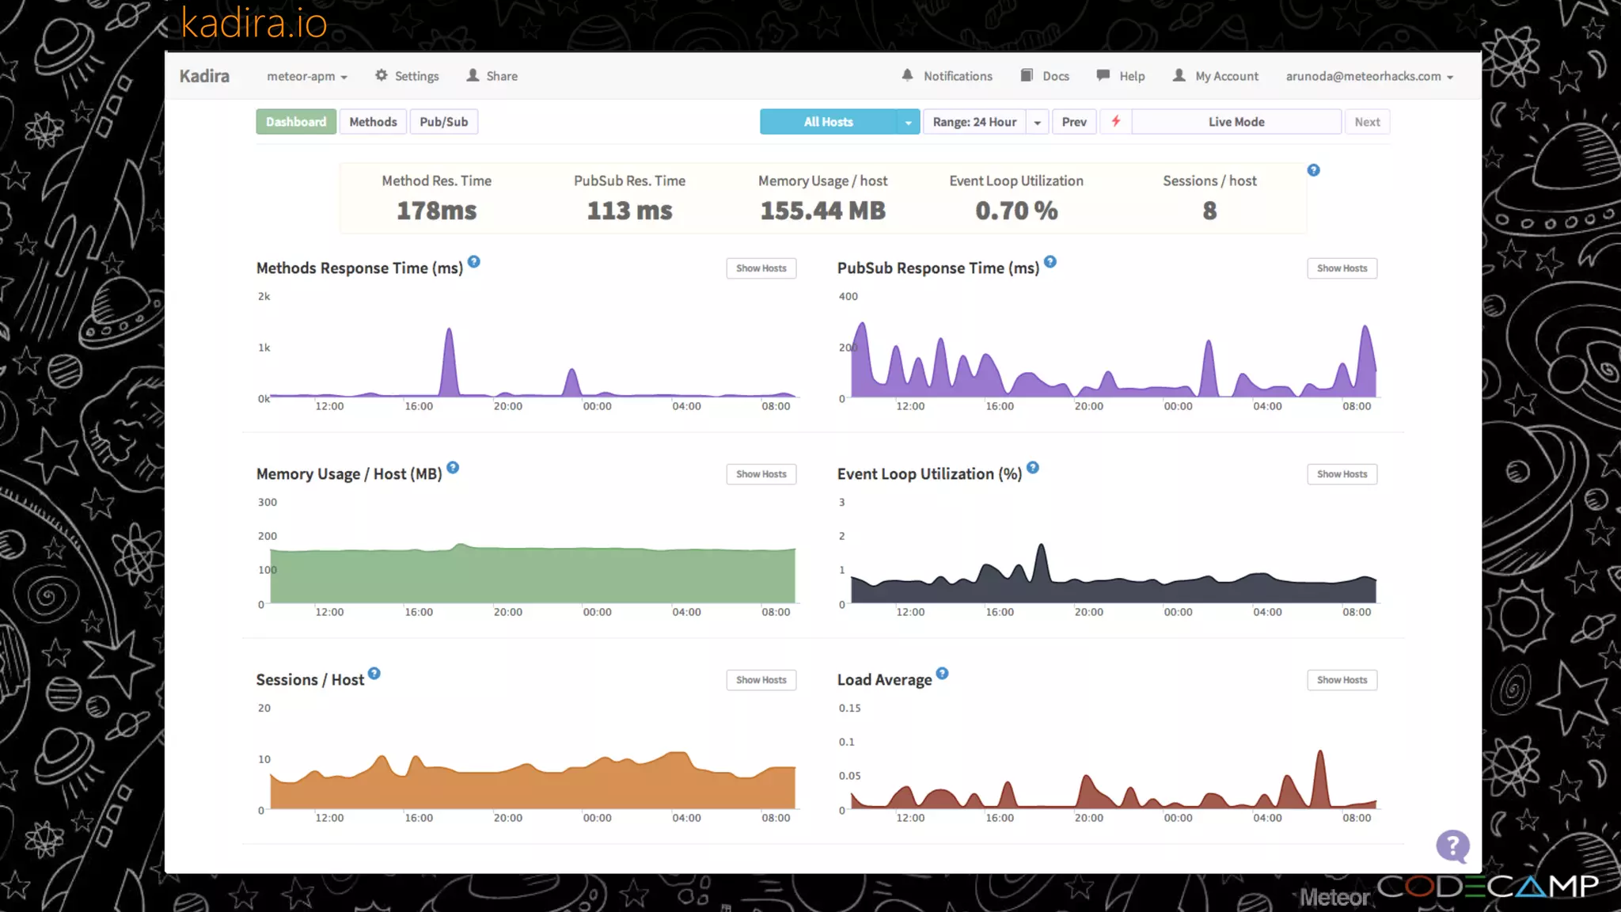The height and width of the screenshot is (912, 1621).
Task: Click help icon beside Methods Response Time
Action: tap(473, 262)
